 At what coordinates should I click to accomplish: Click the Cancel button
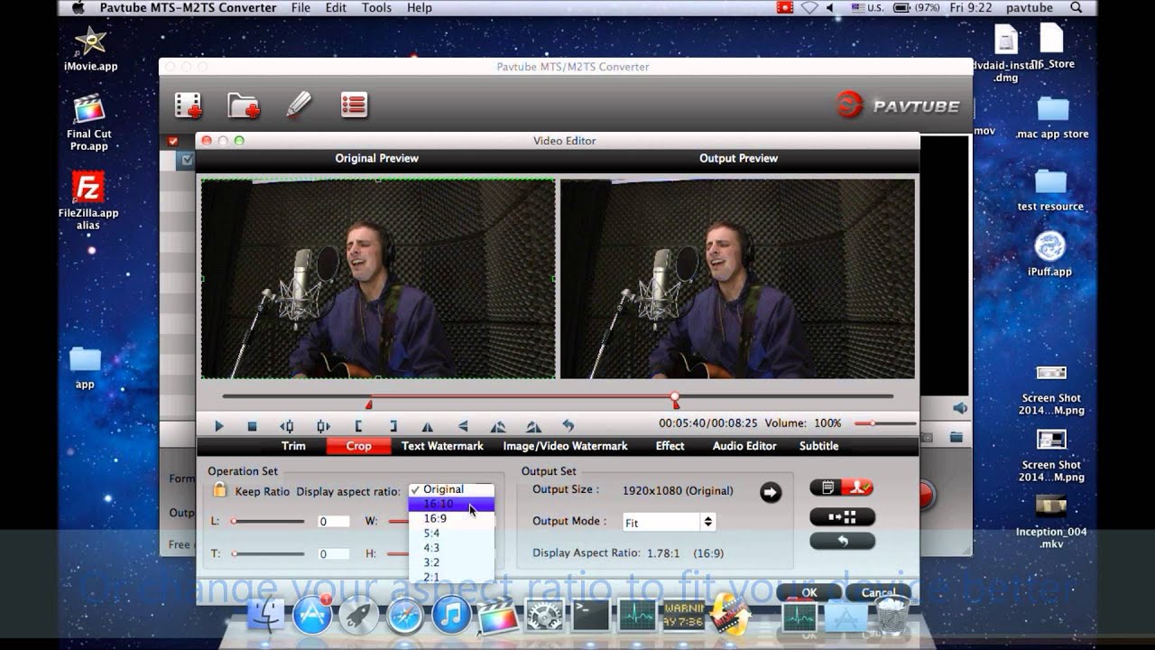click(878, 592)
